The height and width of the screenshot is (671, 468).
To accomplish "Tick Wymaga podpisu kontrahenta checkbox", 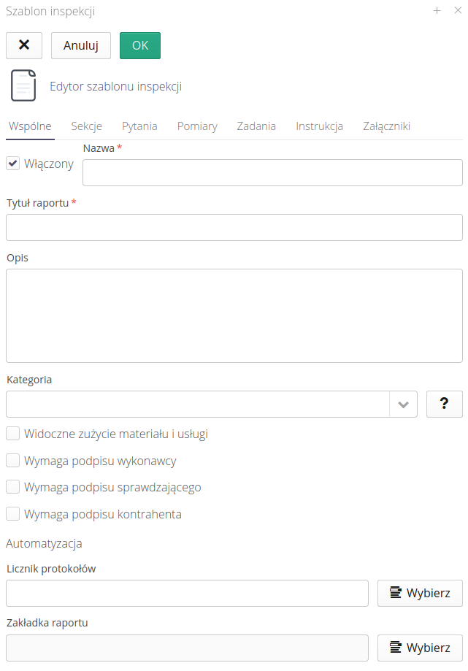I will click(x=13, y=514).
